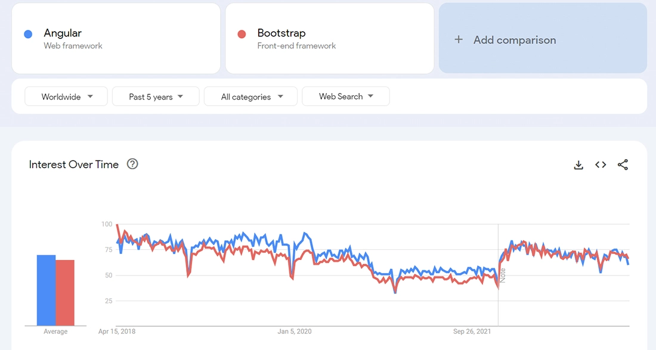Click the 'Web framework' subtitle
Viewport: 656px width, 350px height.
pos(73,46)
